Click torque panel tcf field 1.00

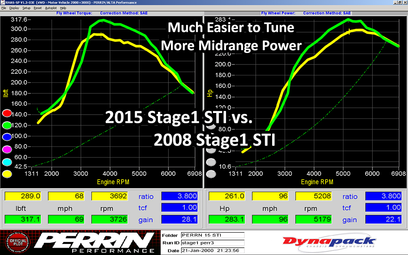tap(180, 207)
